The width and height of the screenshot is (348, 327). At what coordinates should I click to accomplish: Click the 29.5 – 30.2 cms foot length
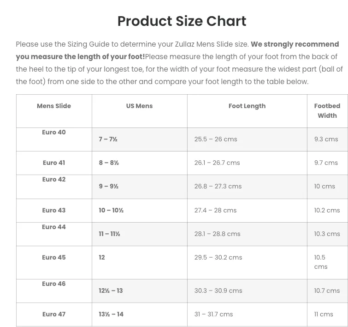(x=218, y=257)
